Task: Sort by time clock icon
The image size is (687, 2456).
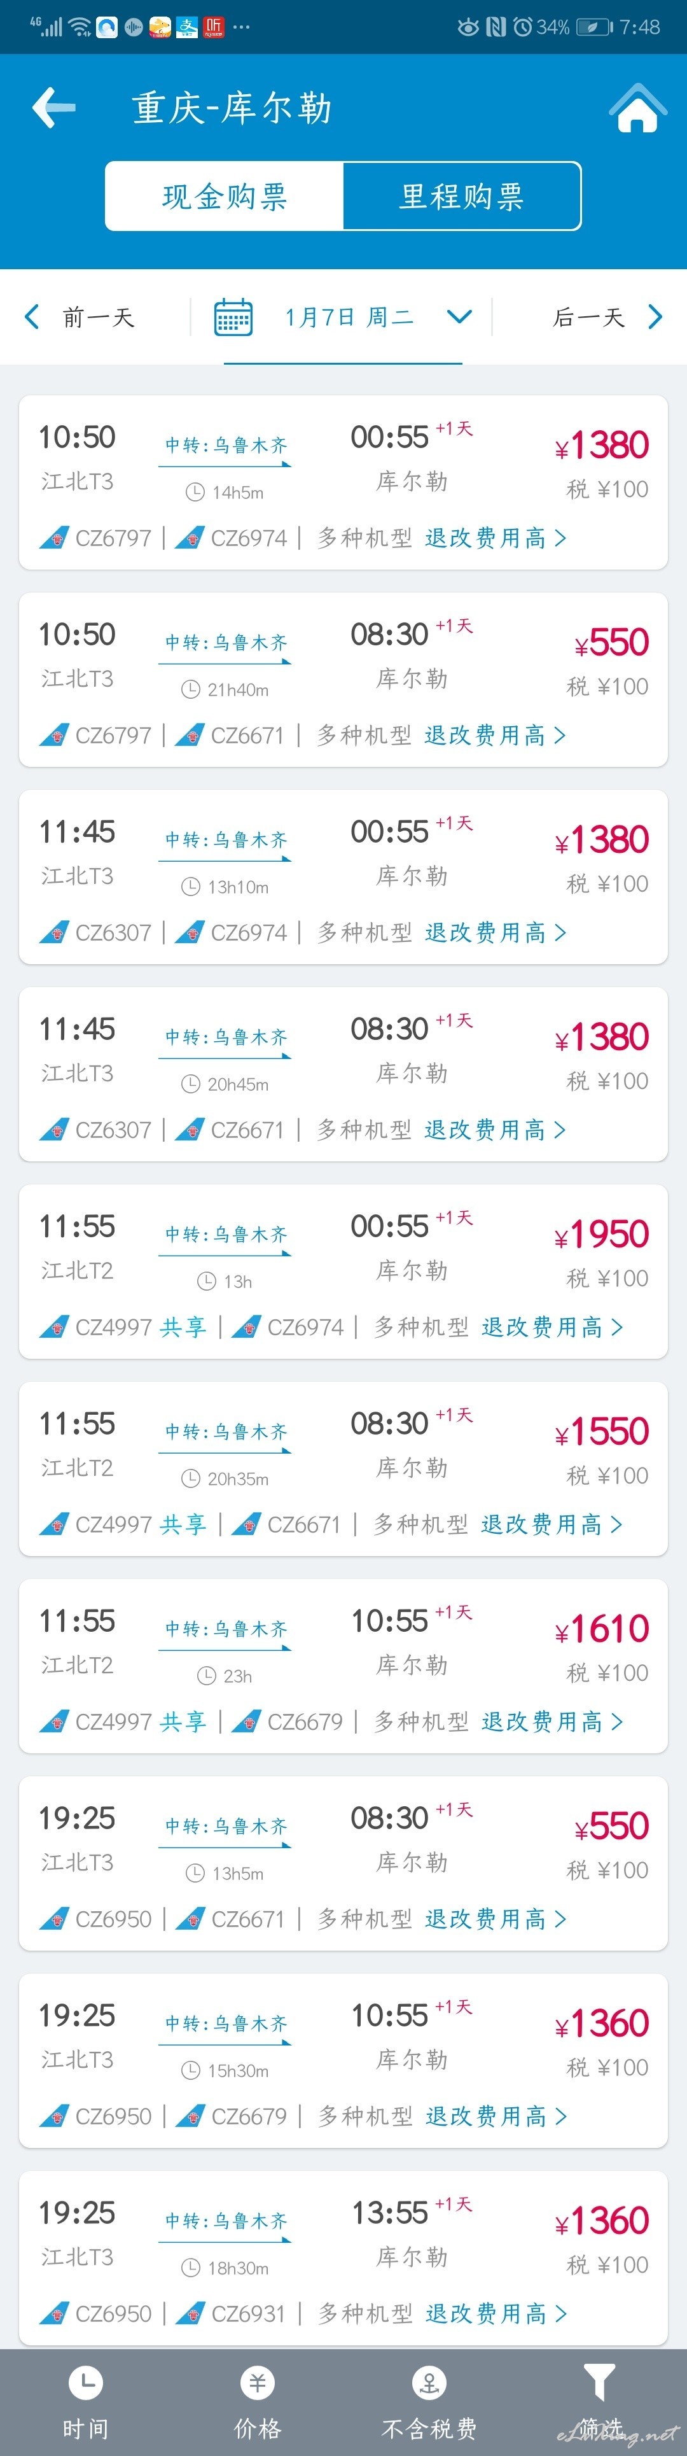Action: 86,2383
